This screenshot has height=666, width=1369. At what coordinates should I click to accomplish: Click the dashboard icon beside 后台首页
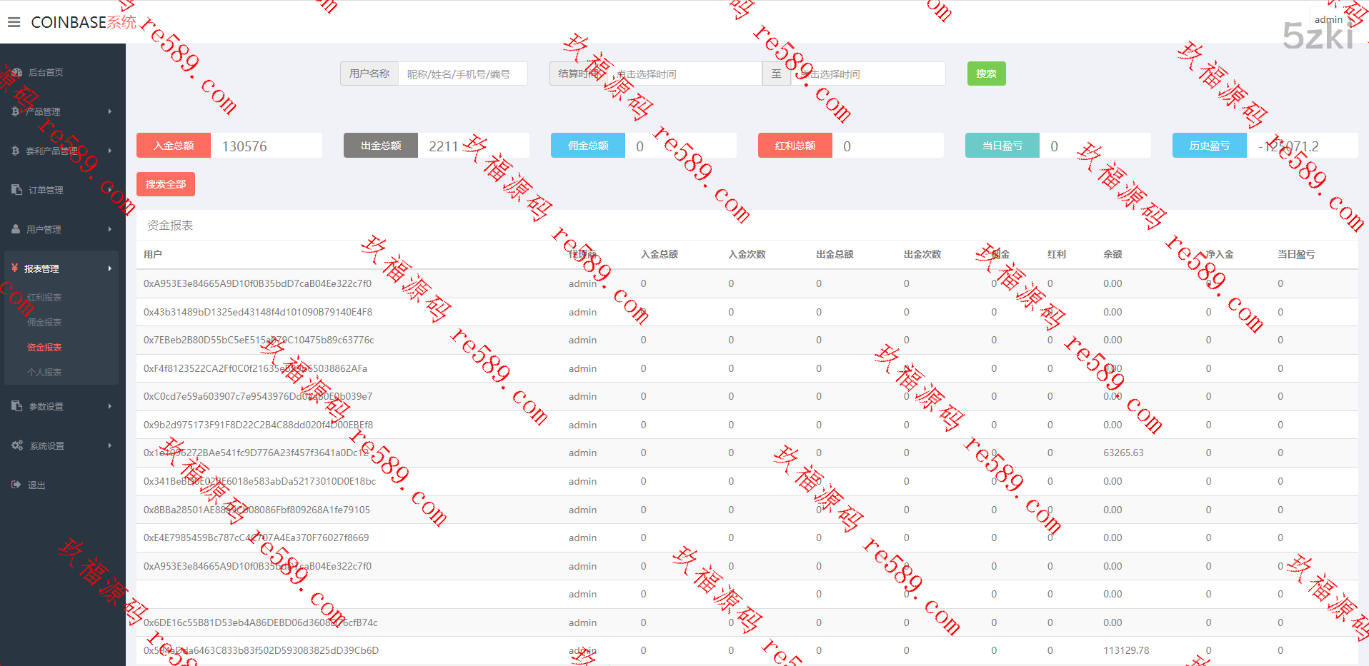(17, 73)
